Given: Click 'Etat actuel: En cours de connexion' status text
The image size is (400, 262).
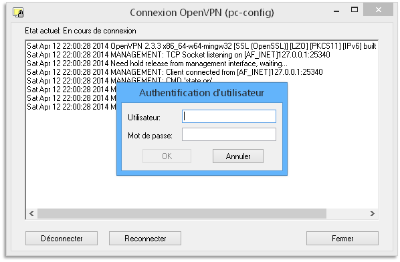Looking at the screenshot, I should tap(80, 31).
